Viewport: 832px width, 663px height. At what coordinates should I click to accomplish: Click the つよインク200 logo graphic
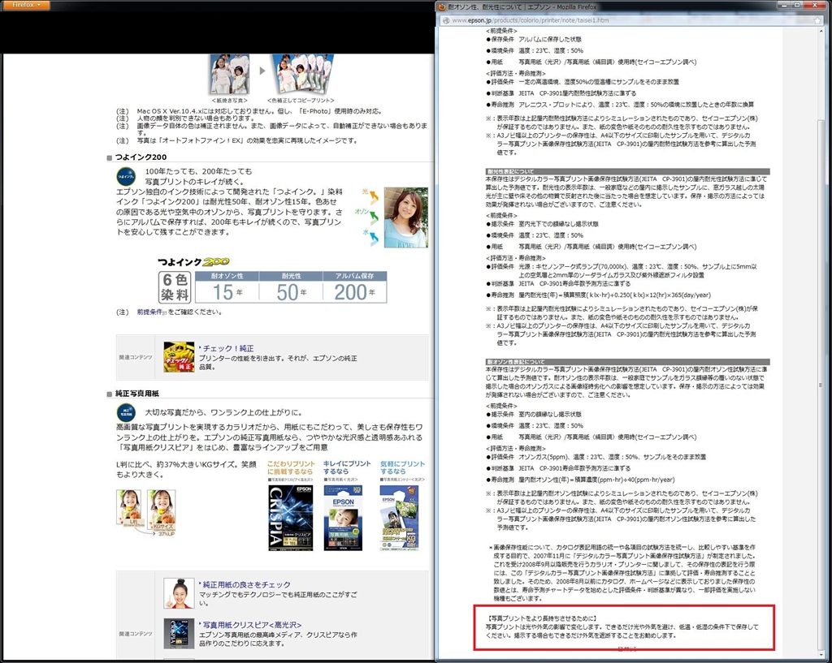[193, 262]
